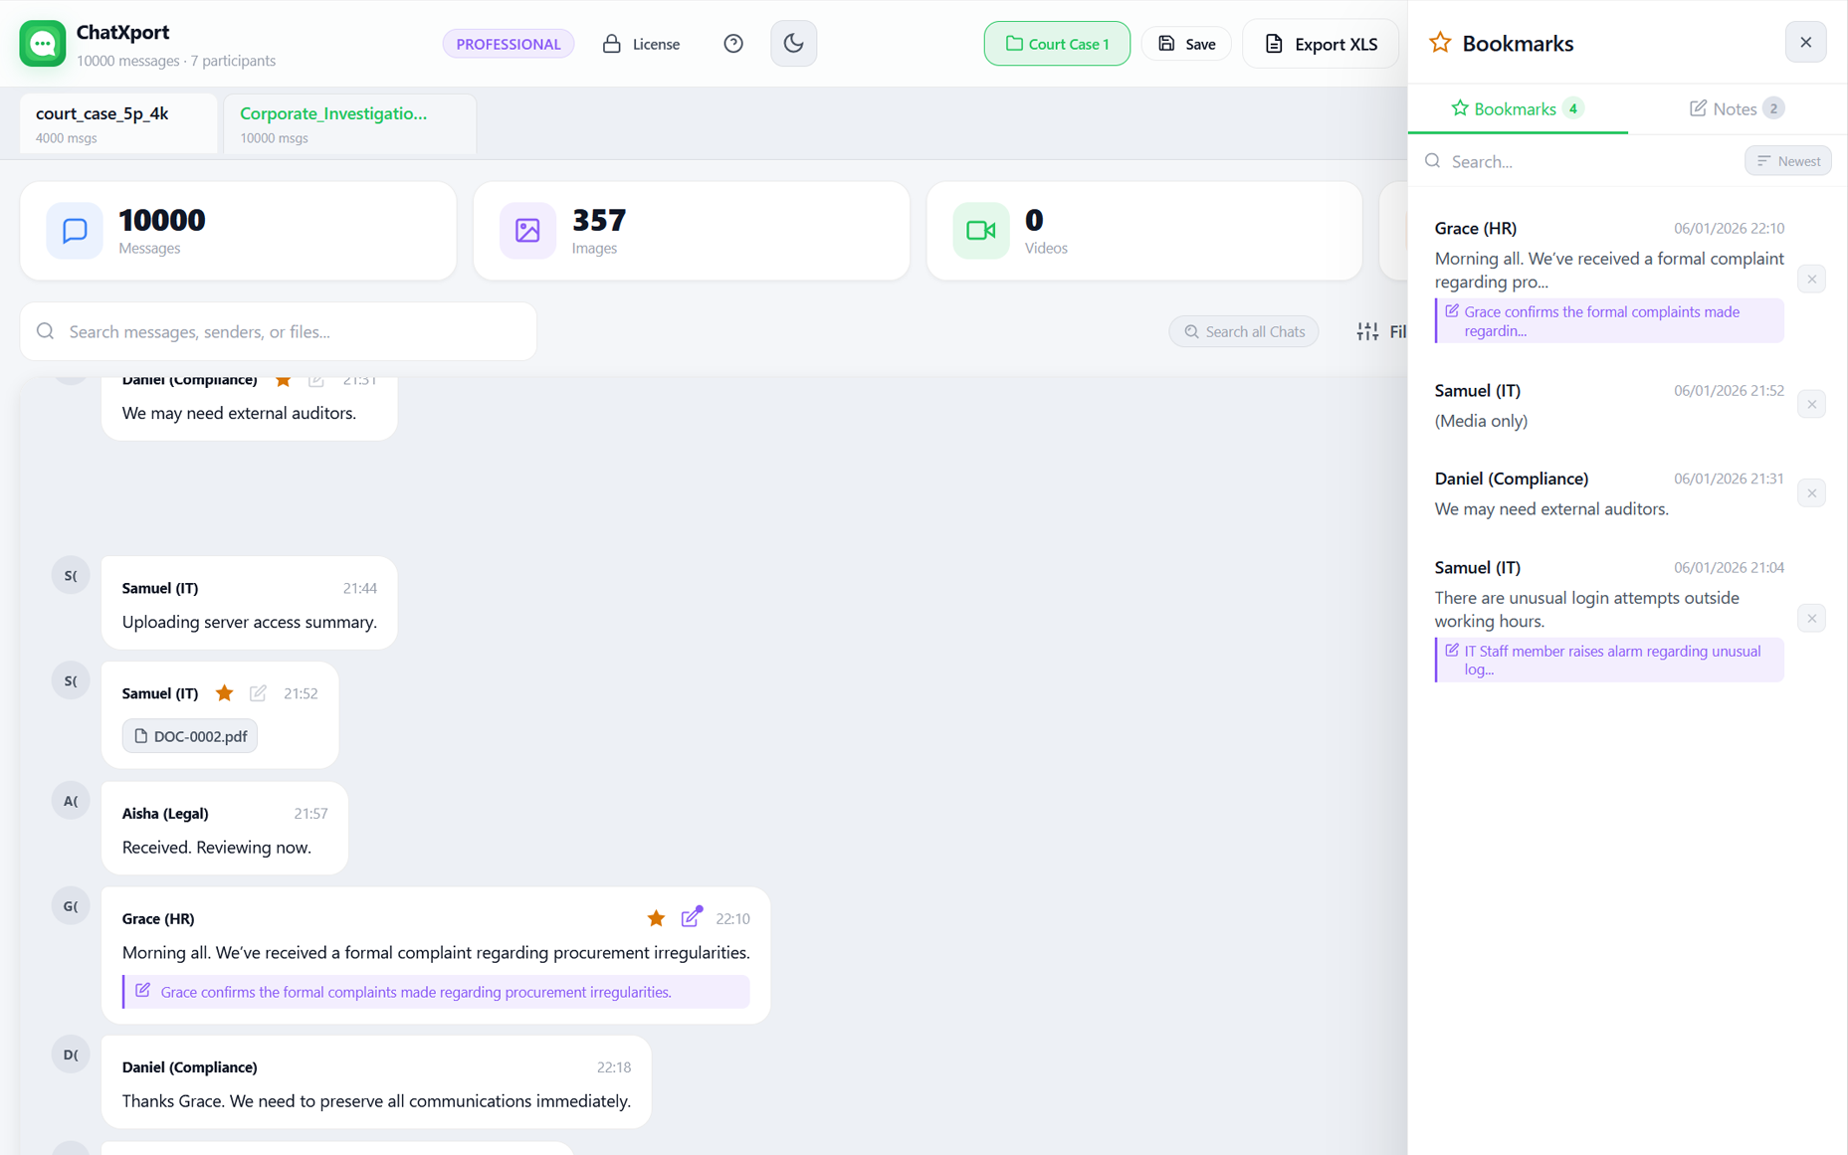Click the Images stat card icon
The image size is (1848, 1155).
[x=527, y=231]
